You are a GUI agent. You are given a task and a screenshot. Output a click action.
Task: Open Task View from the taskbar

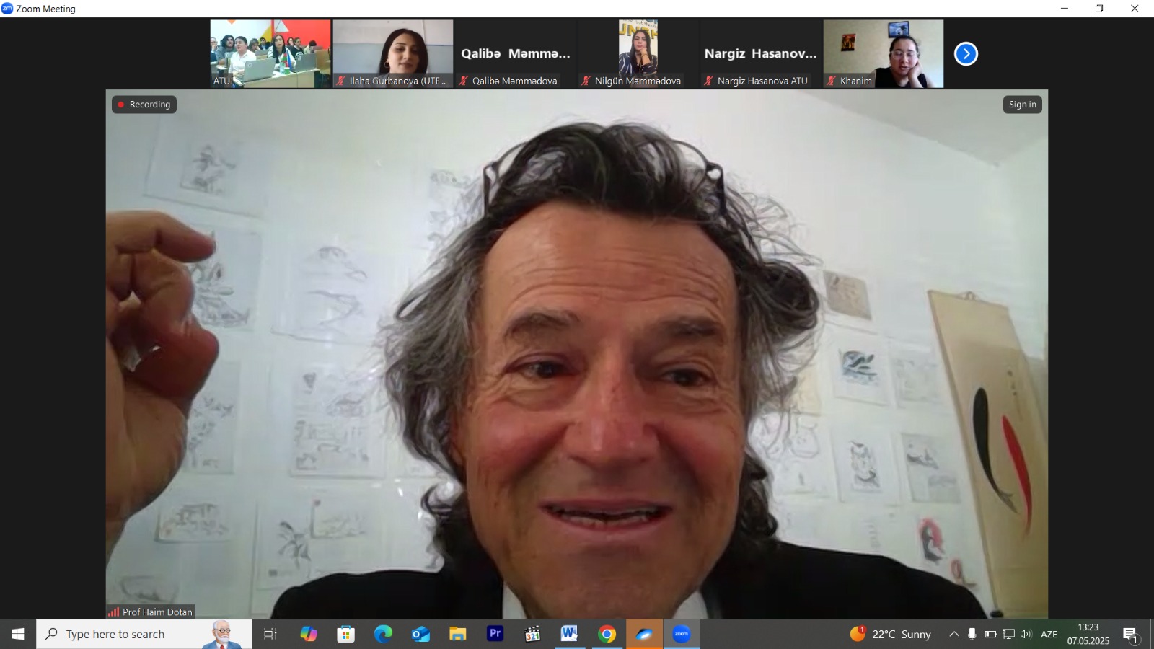[x=270, y=634]
